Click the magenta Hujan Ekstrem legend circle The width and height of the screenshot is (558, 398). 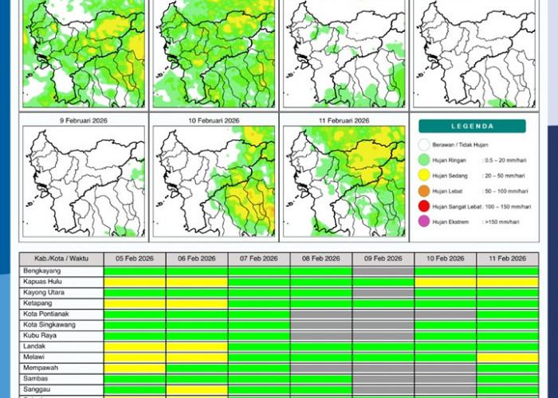pyautogui.click(x=424, y=221)
